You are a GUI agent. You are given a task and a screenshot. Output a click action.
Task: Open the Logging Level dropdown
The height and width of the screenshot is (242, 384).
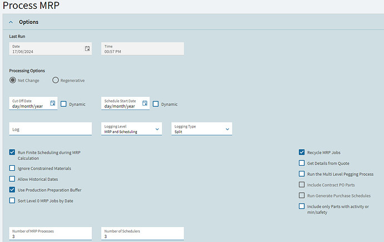point(132,129)
